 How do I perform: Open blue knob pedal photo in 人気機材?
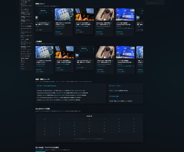pyautogui.click(x=44, y=52)
